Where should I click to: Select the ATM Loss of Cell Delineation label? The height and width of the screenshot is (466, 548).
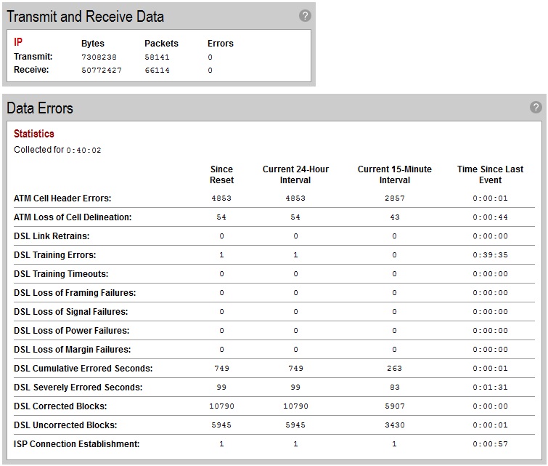tap(73, 217)
